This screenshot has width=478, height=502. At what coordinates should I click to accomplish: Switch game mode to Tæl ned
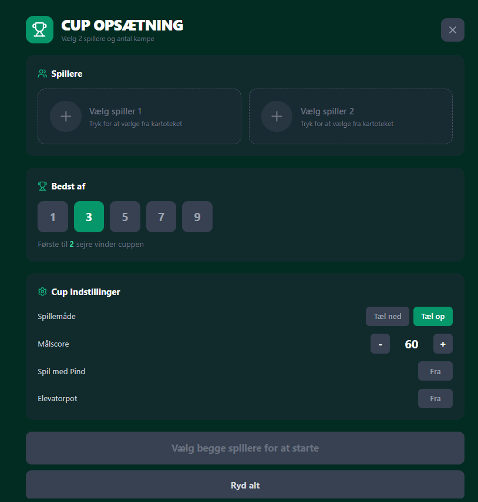(x=388, y=317)
